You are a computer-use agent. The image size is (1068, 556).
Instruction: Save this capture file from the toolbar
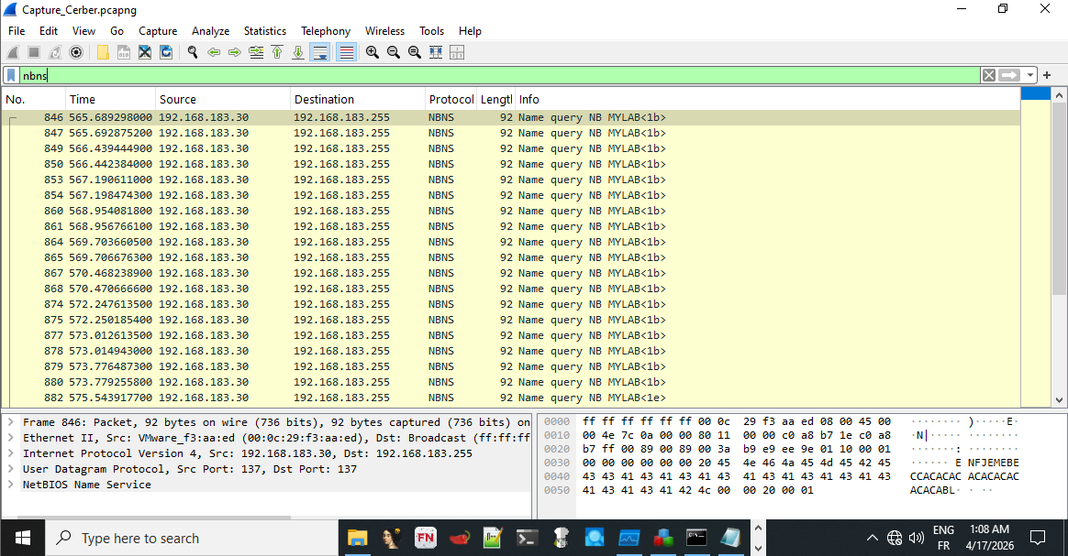click(x=124, y=52)
